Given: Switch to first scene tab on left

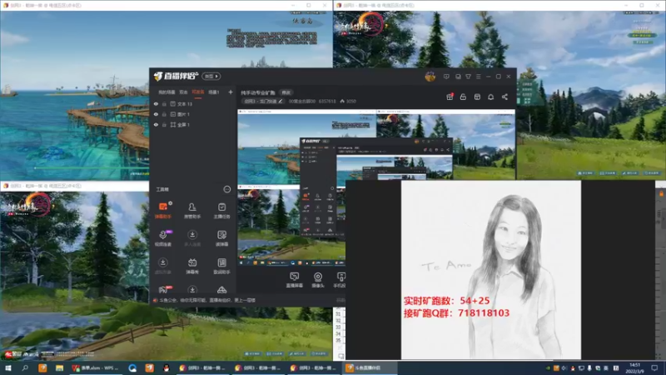Looking at the screenshot, I should click(166, 92).
